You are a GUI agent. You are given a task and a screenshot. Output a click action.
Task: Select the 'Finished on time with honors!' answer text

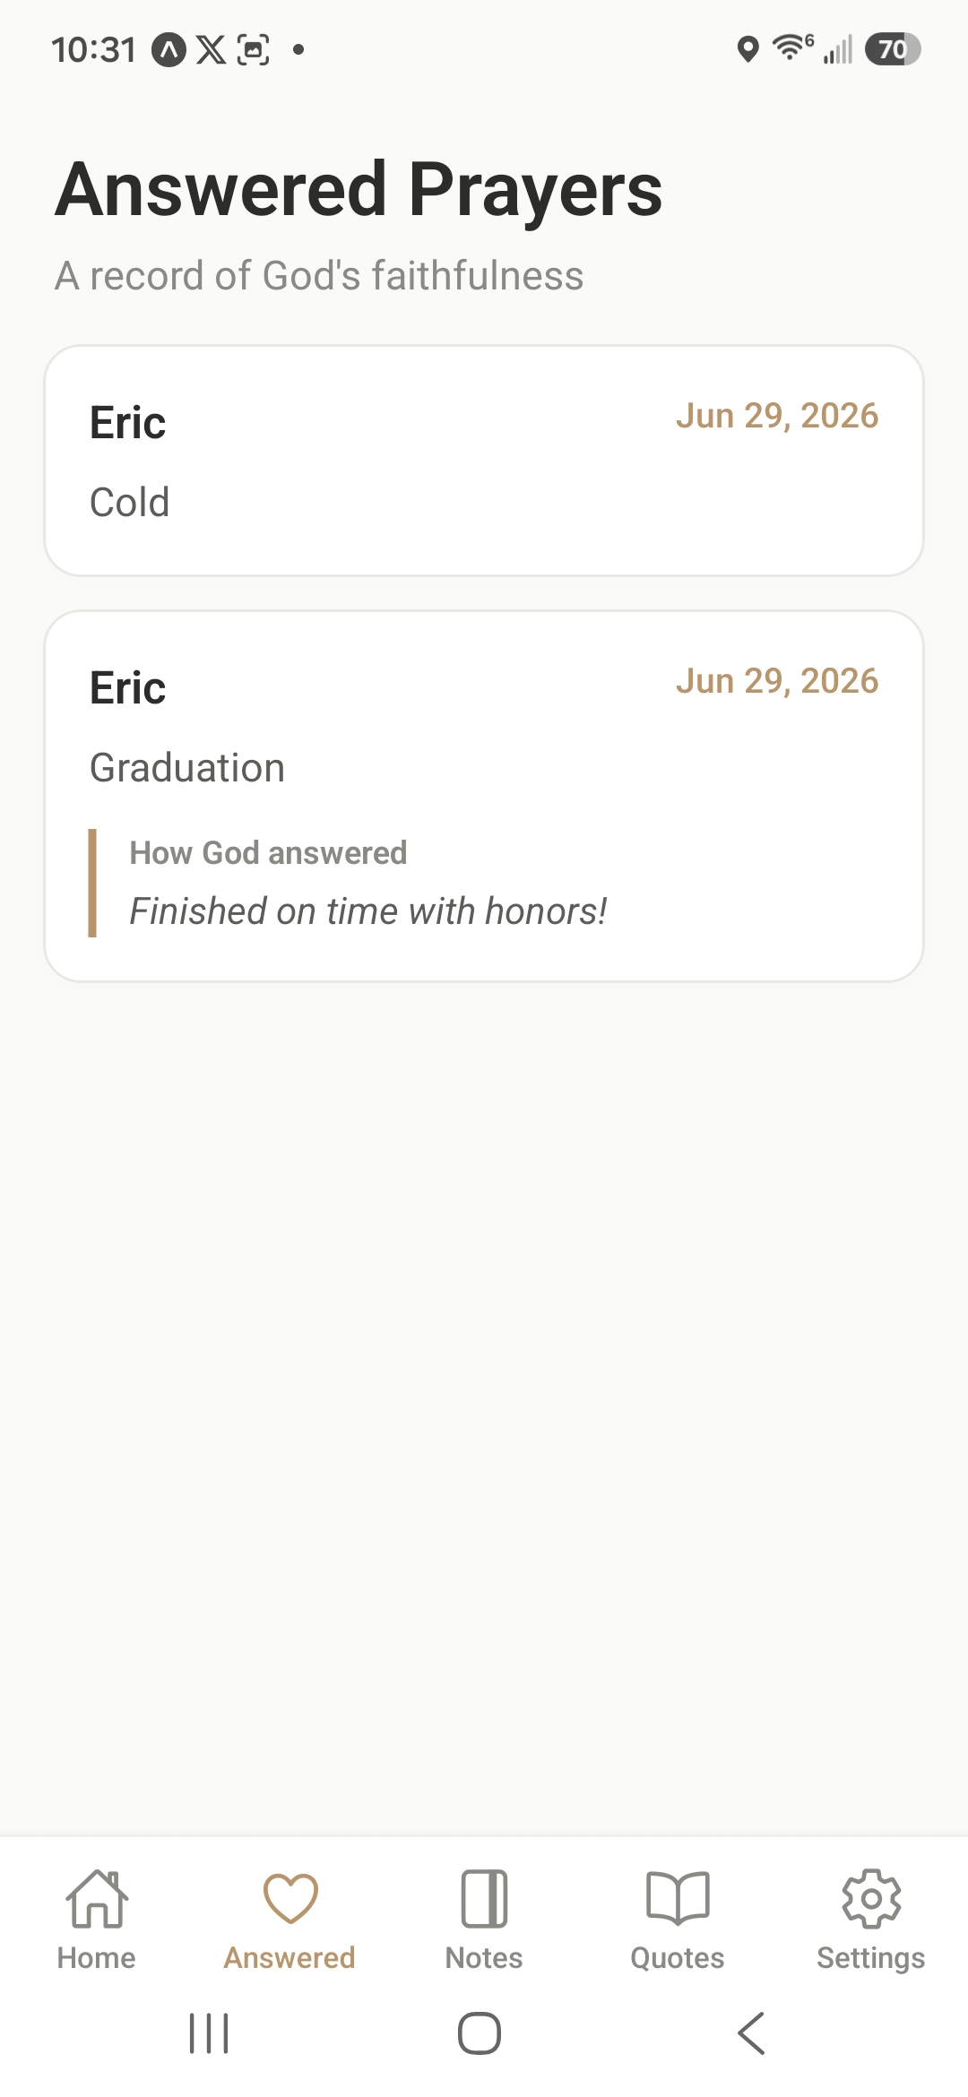[x=368, y=911]
